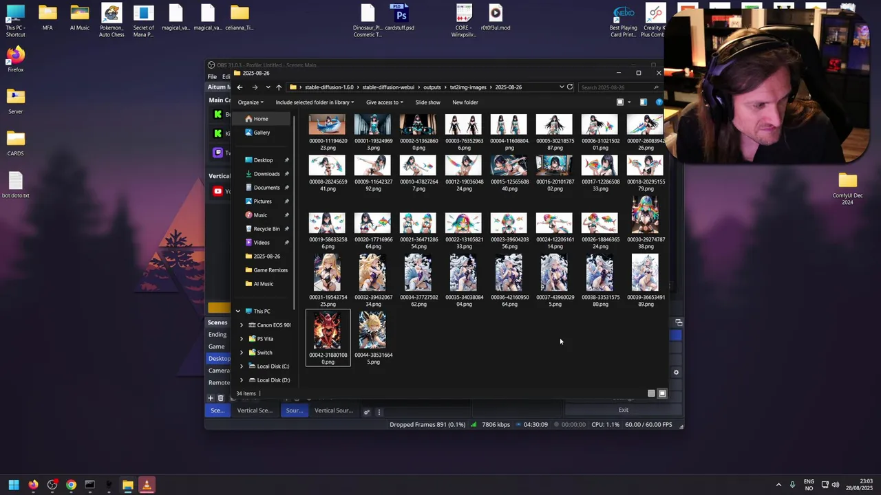The height and width of the screenshot is (495, 881).
Task: Select thumbnail 00030-2927478738.png
Action: click(x=646, y=222)
